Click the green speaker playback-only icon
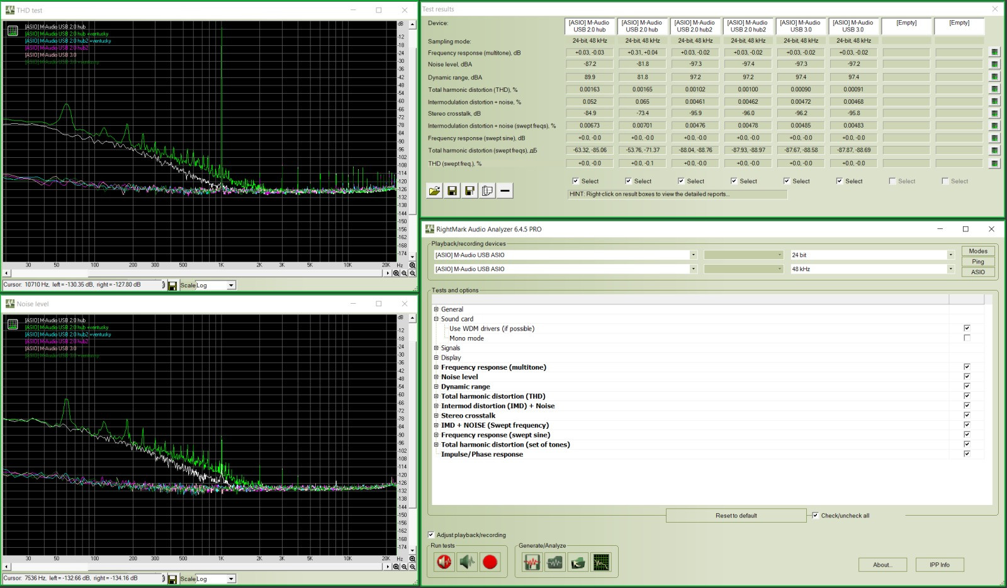1007x588 pixels. pos(467,562)
